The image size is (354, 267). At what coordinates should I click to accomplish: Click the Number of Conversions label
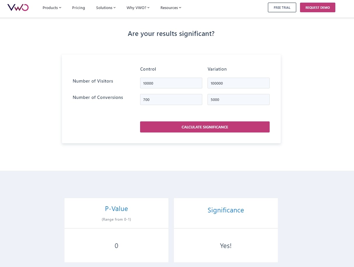pos(98,97)
